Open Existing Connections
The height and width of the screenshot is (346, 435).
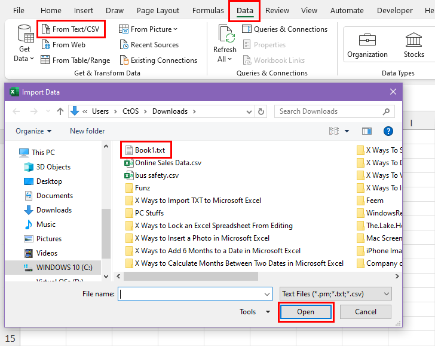[158, 60]
